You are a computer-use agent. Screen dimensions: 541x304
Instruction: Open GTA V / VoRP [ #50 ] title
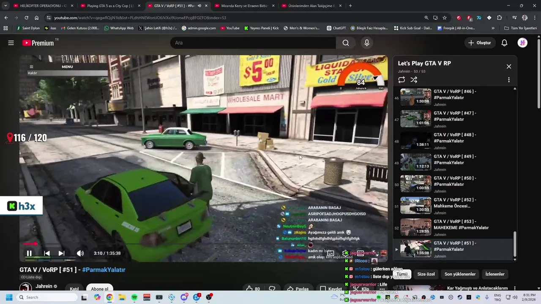pos(455,181)
